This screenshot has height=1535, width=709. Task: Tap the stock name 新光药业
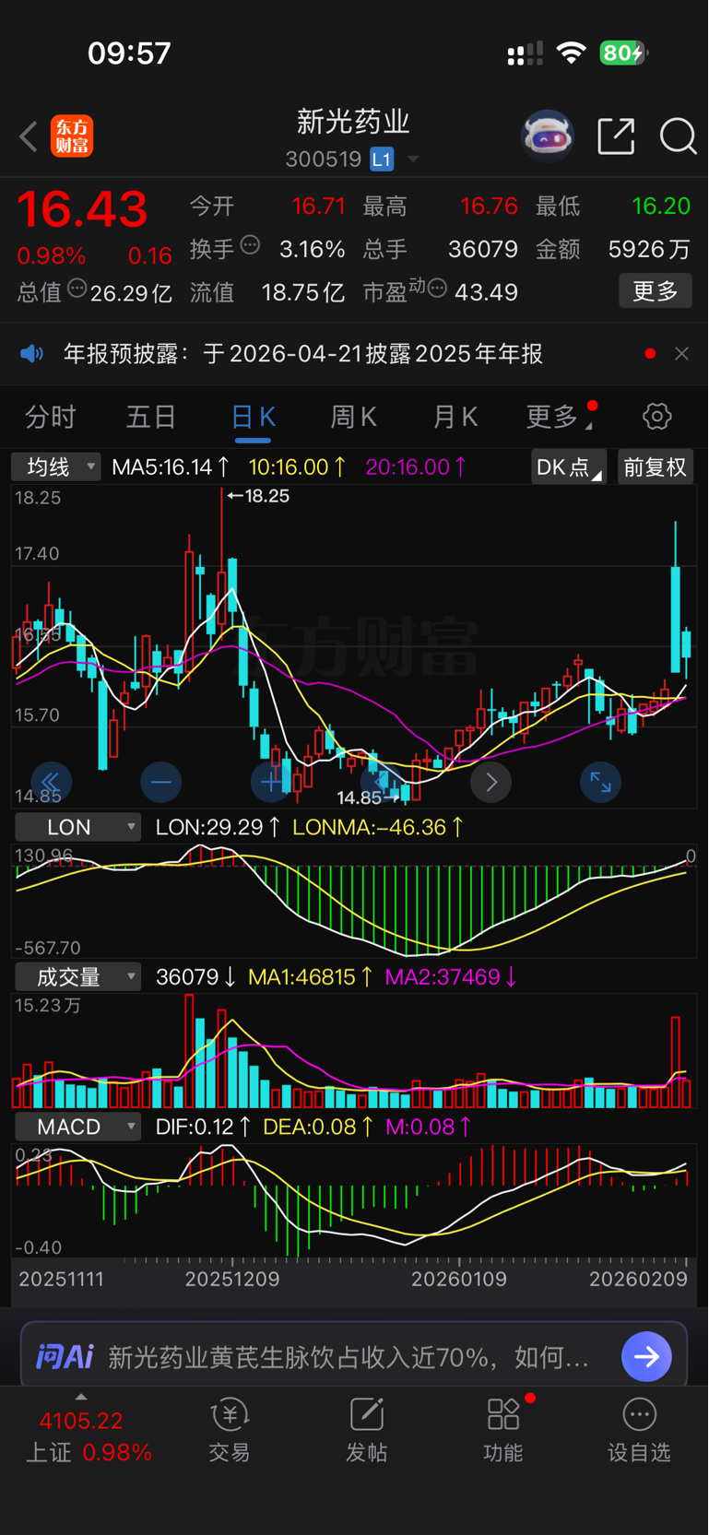[x=353, y=121]
